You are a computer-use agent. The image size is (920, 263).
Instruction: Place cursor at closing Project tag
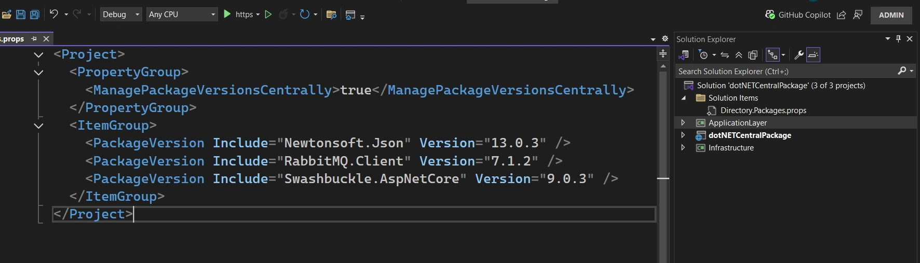[93, 214]
